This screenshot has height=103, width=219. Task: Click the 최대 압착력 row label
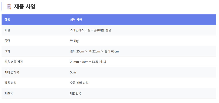click(x=12, y=72)
